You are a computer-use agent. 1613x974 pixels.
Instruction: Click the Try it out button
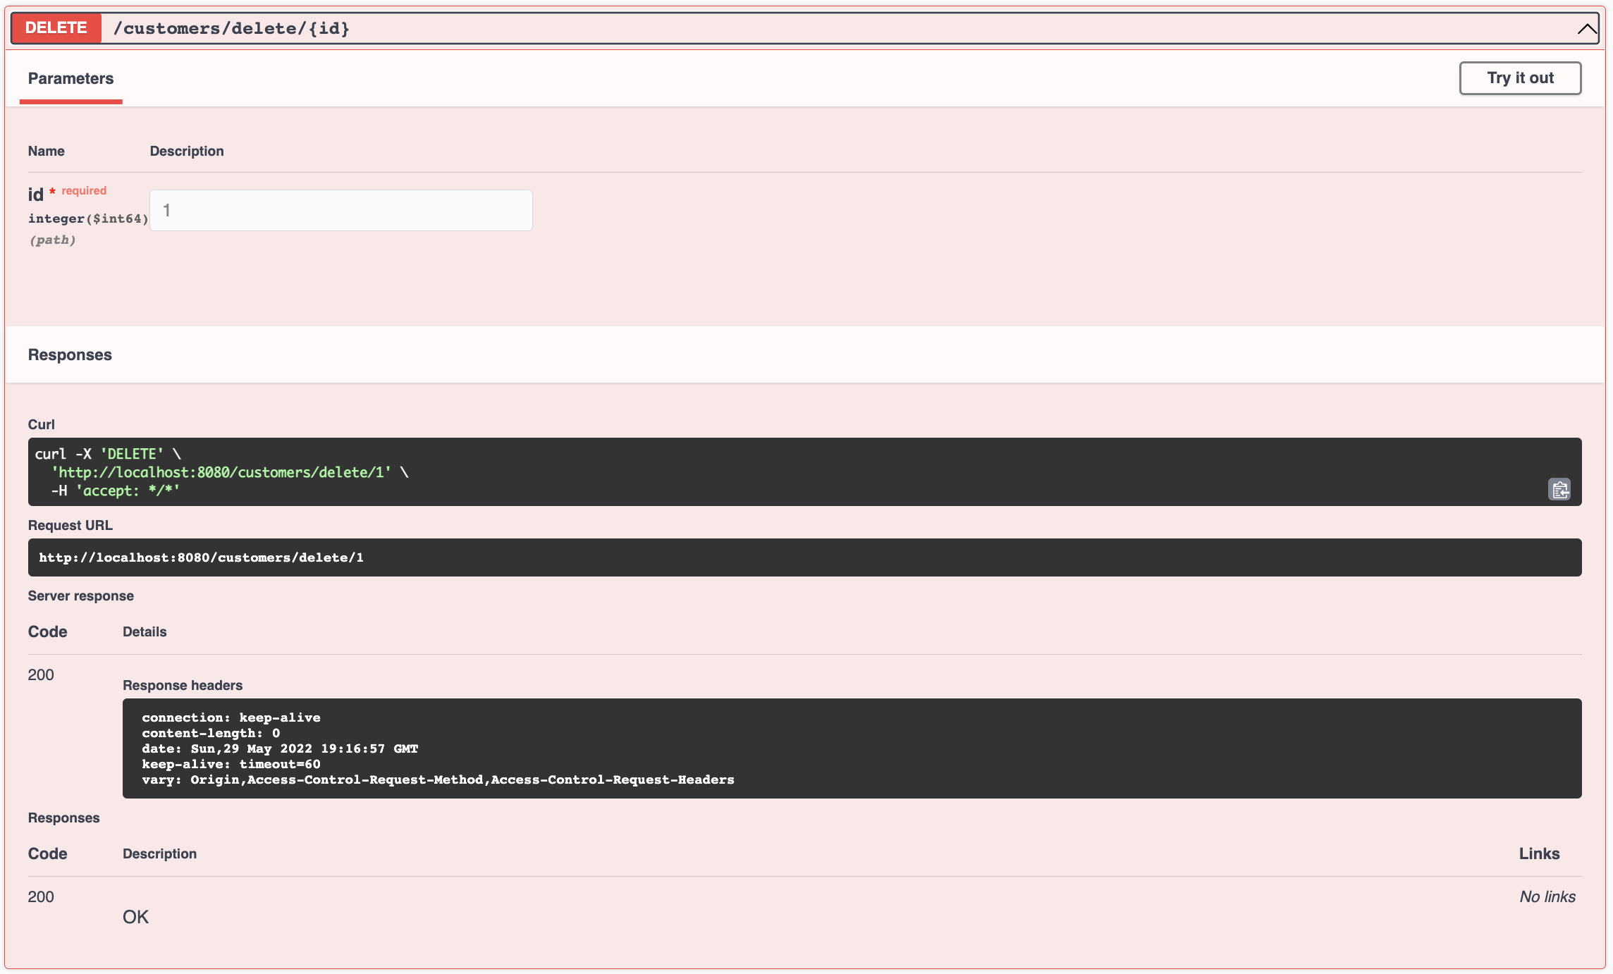coord(1520,78)
